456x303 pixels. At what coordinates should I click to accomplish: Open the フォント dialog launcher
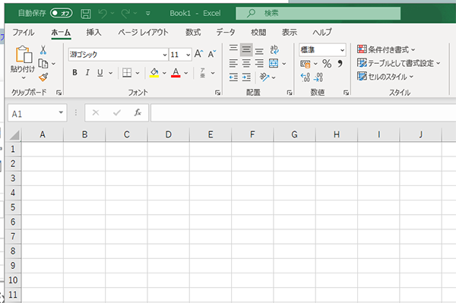pos(217,93)
